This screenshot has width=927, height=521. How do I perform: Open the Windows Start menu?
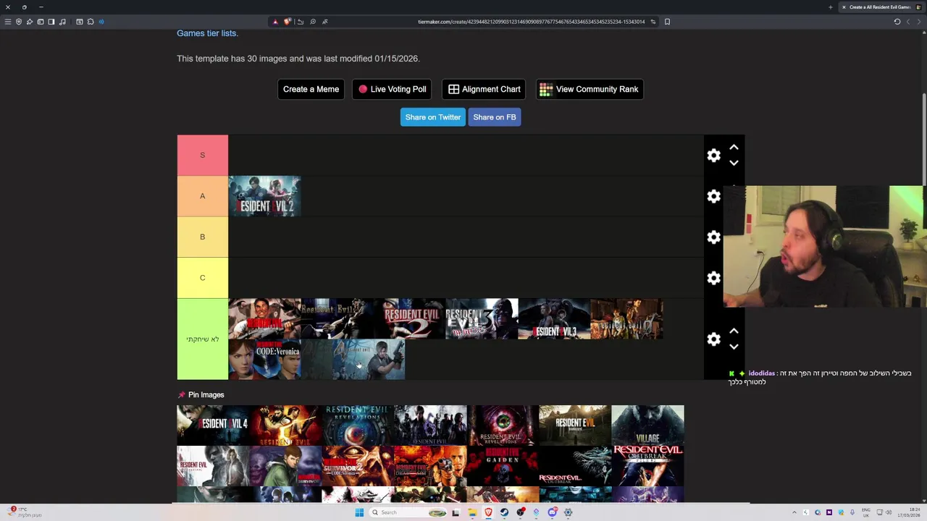tap(359, 512)
